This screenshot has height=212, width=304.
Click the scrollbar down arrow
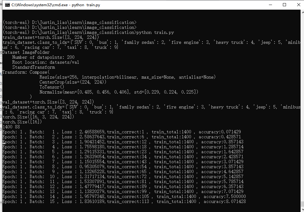[x=302, y=209]
